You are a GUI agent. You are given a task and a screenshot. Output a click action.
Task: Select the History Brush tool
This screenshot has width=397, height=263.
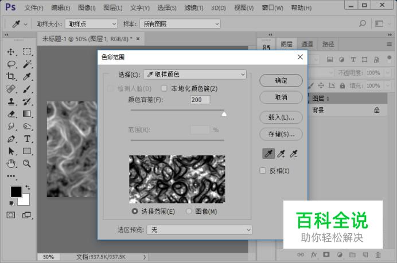[x=27, y=101]
